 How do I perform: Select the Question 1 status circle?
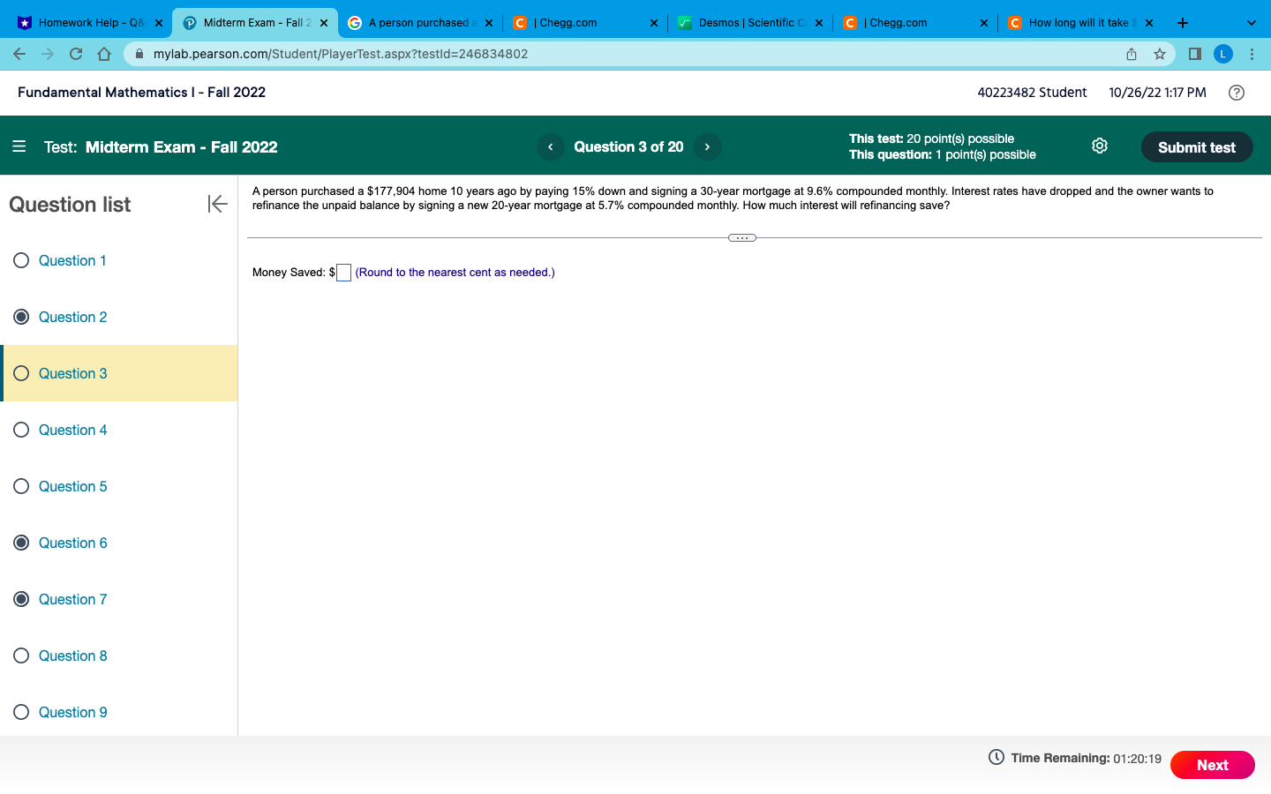[20, 260]
